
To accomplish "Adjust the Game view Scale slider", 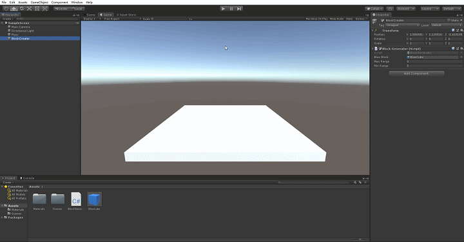I will (170, 19).
